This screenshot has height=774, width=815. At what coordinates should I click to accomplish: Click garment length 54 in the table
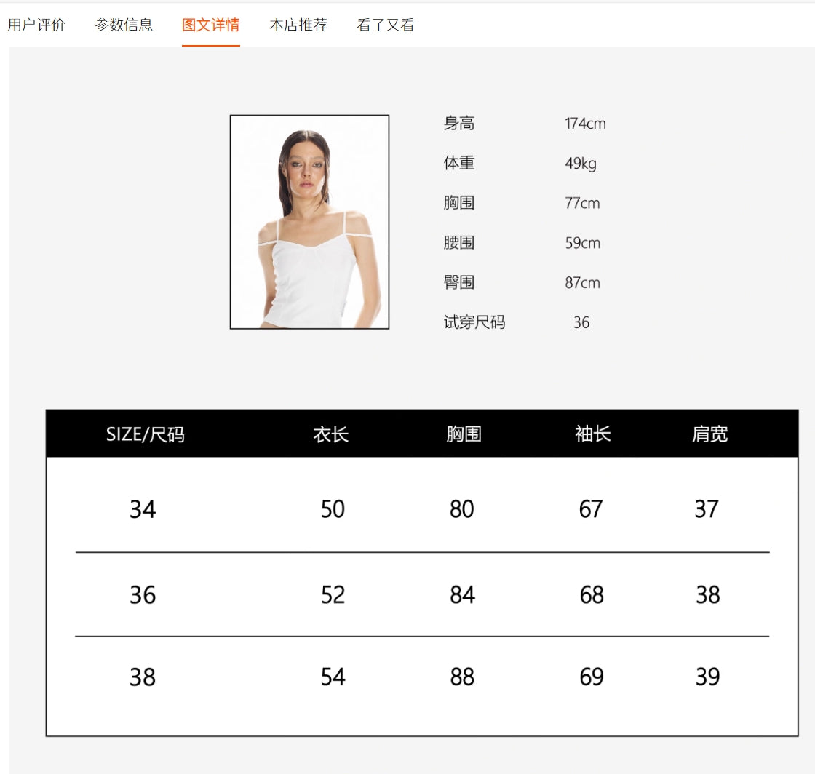click(333, 677)
